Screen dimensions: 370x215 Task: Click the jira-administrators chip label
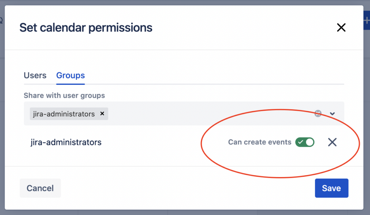[x=64, y=114]
